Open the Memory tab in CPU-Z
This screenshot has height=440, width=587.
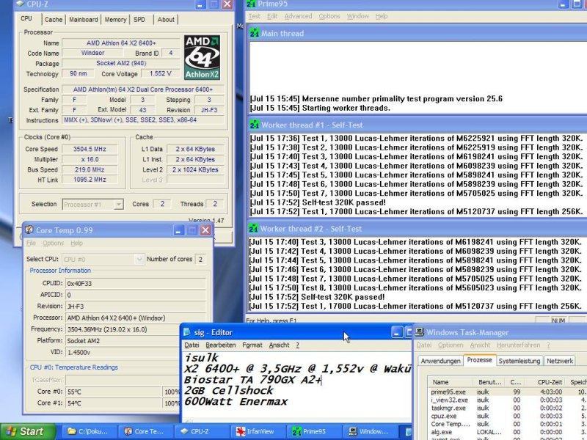[115, 20]
